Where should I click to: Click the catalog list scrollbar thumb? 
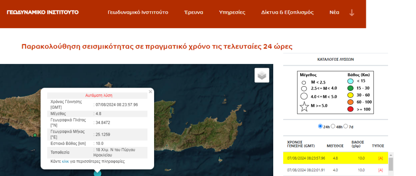[390, 164]
